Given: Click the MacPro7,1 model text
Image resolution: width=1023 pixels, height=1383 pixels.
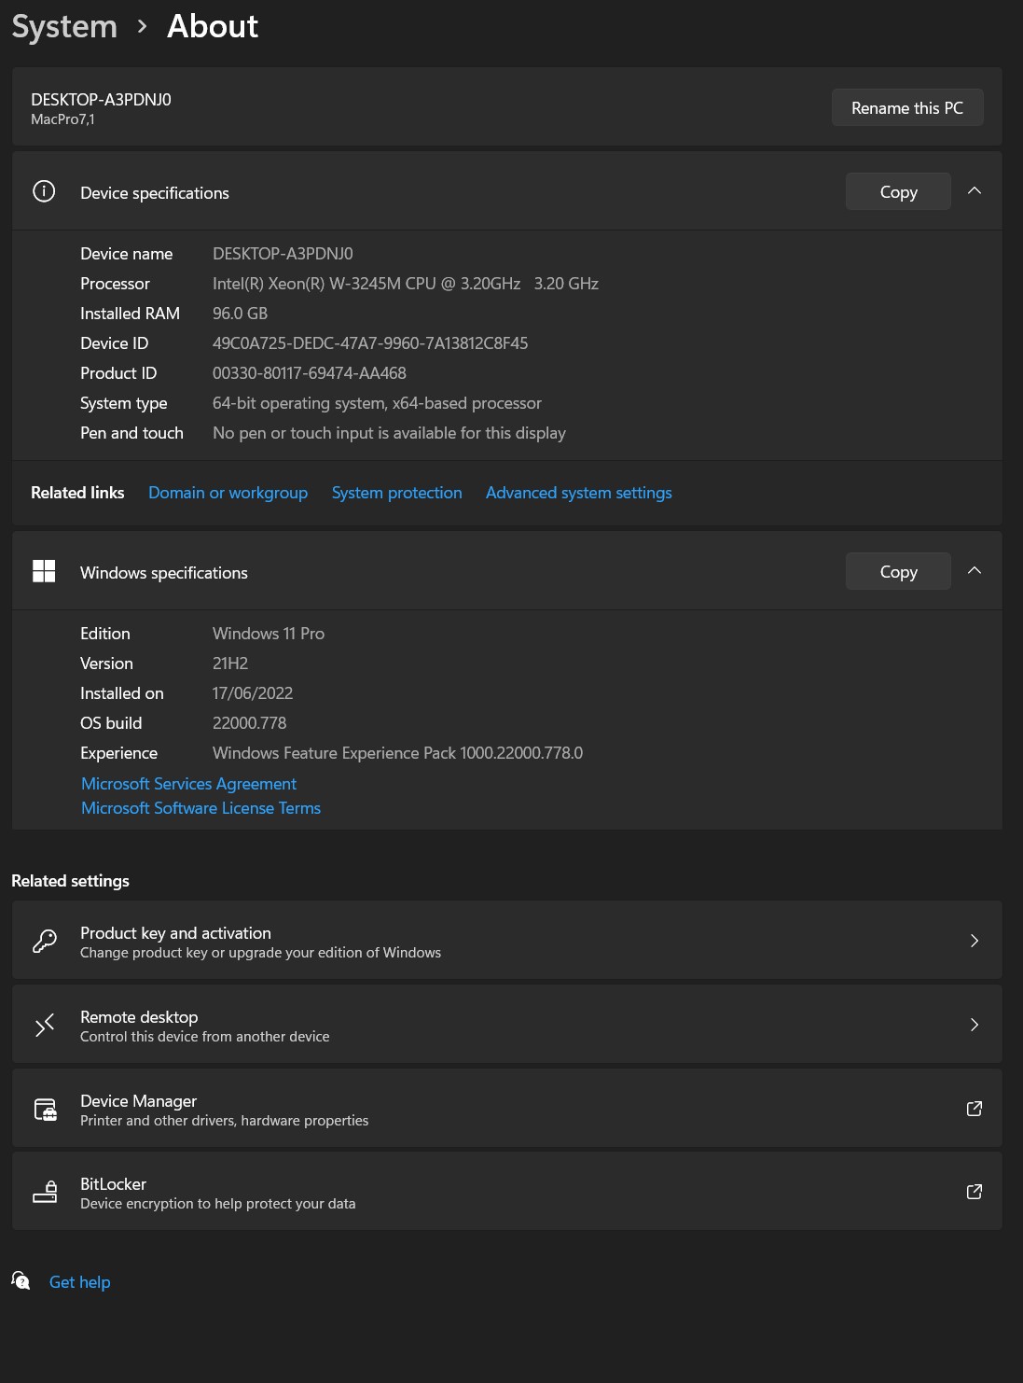Looking at the screenshot, I should click(62, 119).
